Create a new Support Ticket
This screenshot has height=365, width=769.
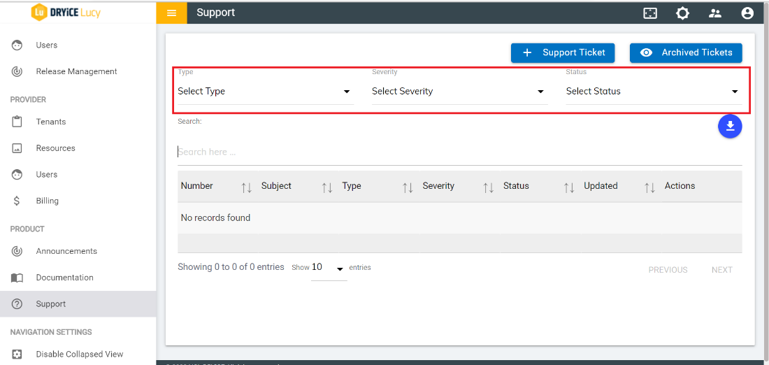pyautogui.click(x=563, y=52)
